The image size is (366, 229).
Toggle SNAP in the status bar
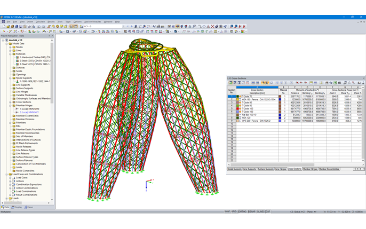pyautogui.click(x=227, y=211)
